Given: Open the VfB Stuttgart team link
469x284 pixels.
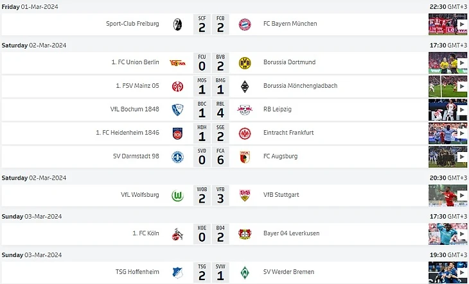Looking at the screenshot, I should click(x=281, y=195).
